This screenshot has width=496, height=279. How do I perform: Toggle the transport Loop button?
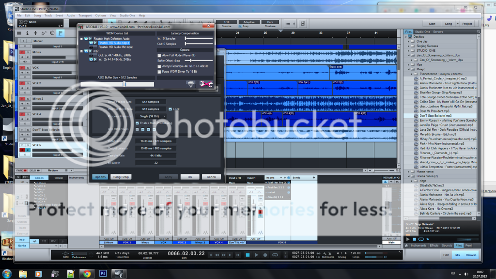point(275,255)
